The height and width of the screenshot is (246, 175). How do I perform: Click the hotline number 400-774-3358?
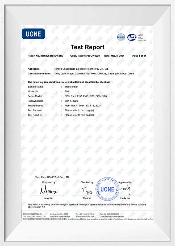point(62,214)
